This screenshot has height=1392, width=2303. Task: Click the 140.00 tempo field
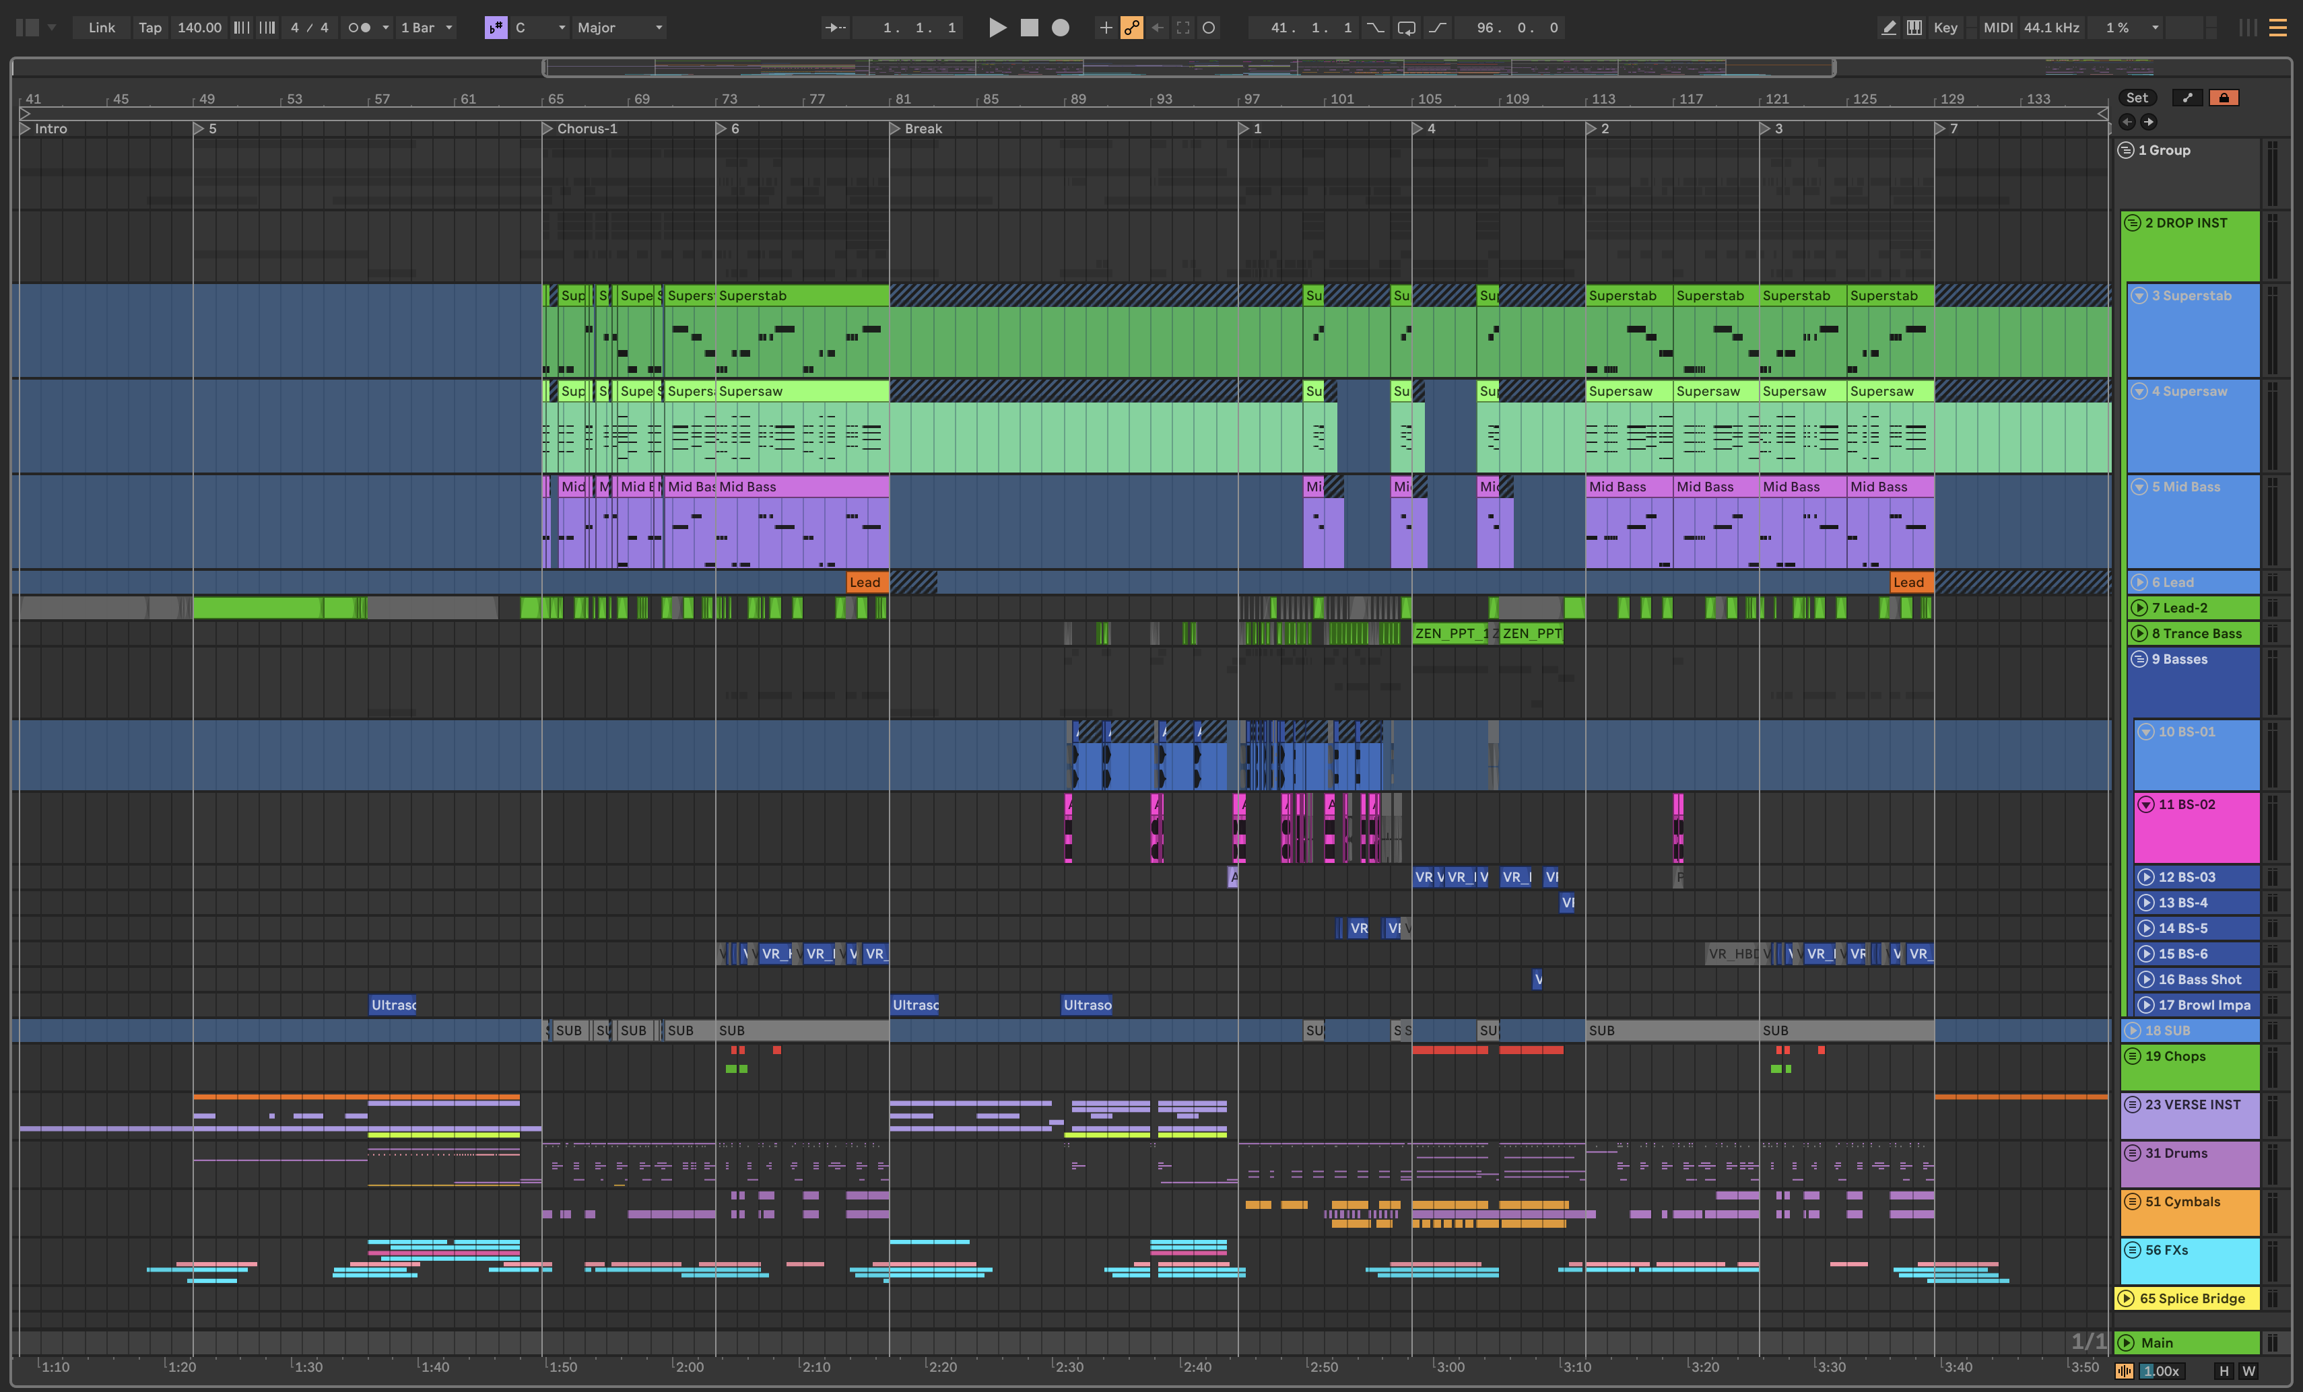coord(199,28)
